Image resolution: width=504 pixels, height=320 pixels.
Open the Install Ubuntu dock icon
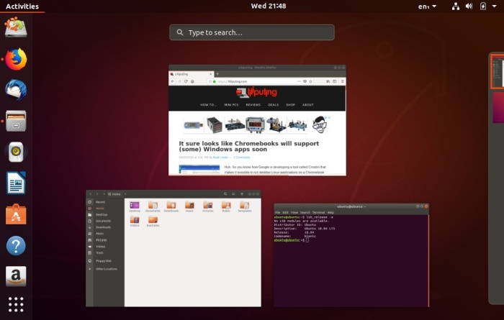(16, 27)
